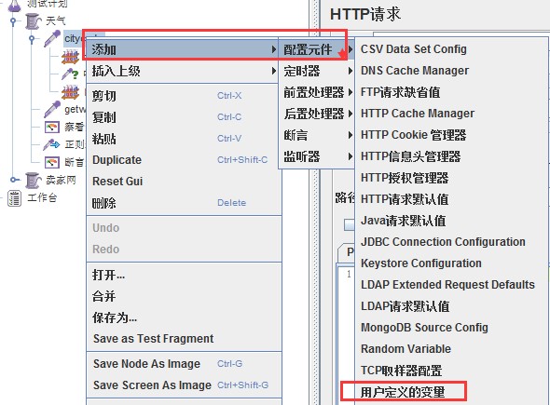Add Java请求默认值 element

pos(451,221)
